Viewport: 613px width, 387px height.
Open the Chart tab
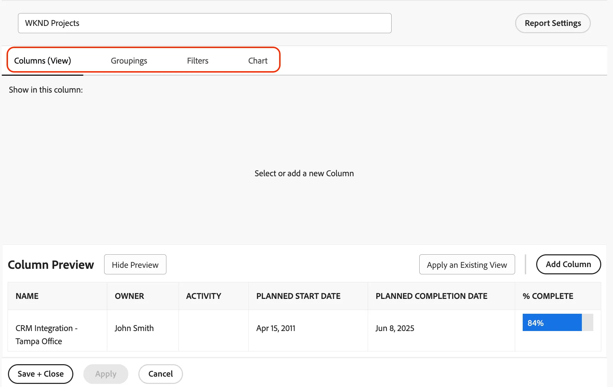(258, 61)
